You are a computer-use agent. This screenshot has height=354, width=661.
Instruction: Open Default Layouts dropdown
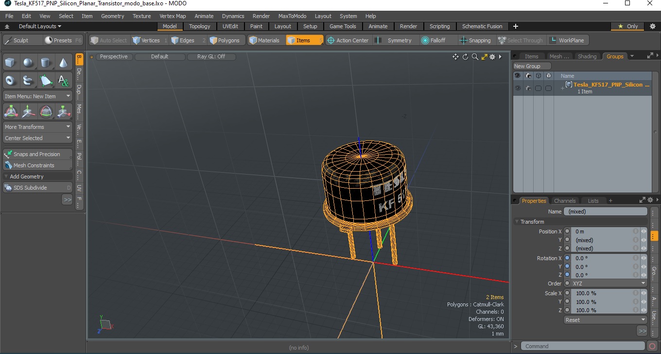[x=39, y=26]
